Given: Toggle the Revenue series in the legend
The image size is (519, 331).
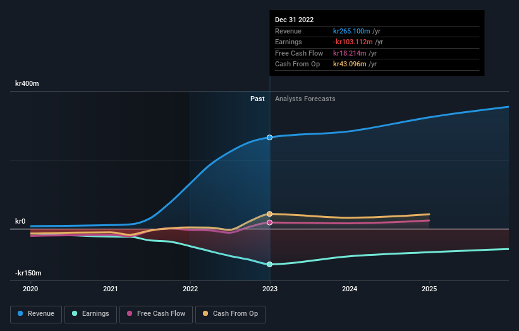Looking at the screenshot, I should [36, 314].
